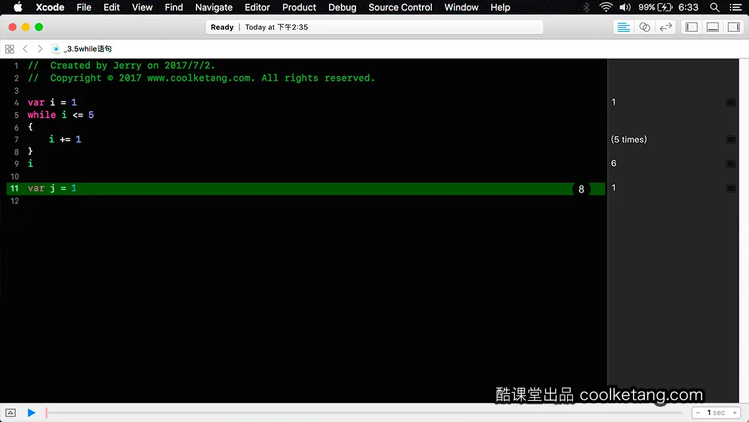Click the Ready status text
This screenshot has width=749, height=422.
point(222,27)
